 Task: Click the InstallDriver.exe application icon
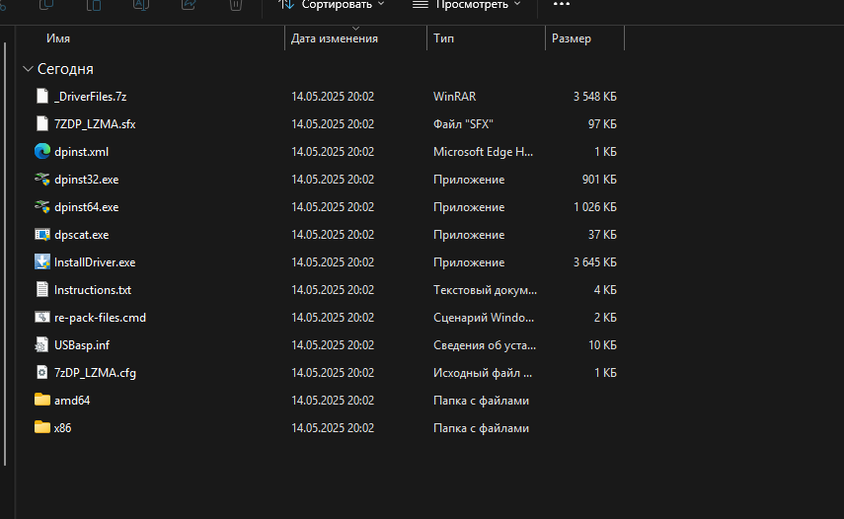pos(41,262)
